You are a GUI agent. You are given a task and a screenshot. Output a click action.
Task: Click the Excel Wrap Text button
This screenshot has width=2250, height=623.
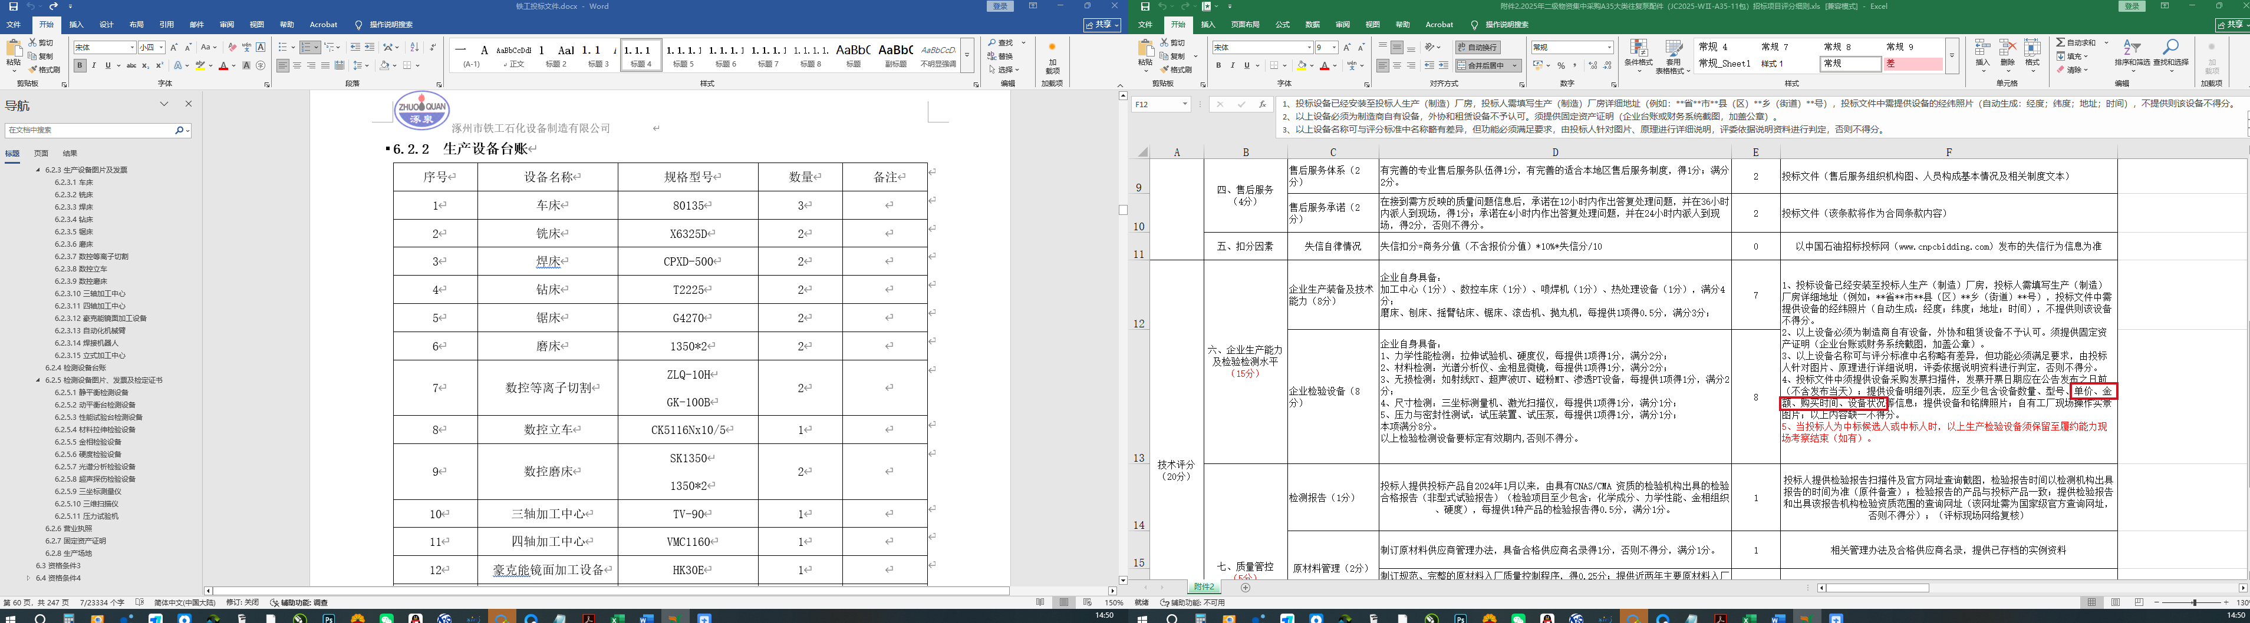click(x=1478, y=47)
